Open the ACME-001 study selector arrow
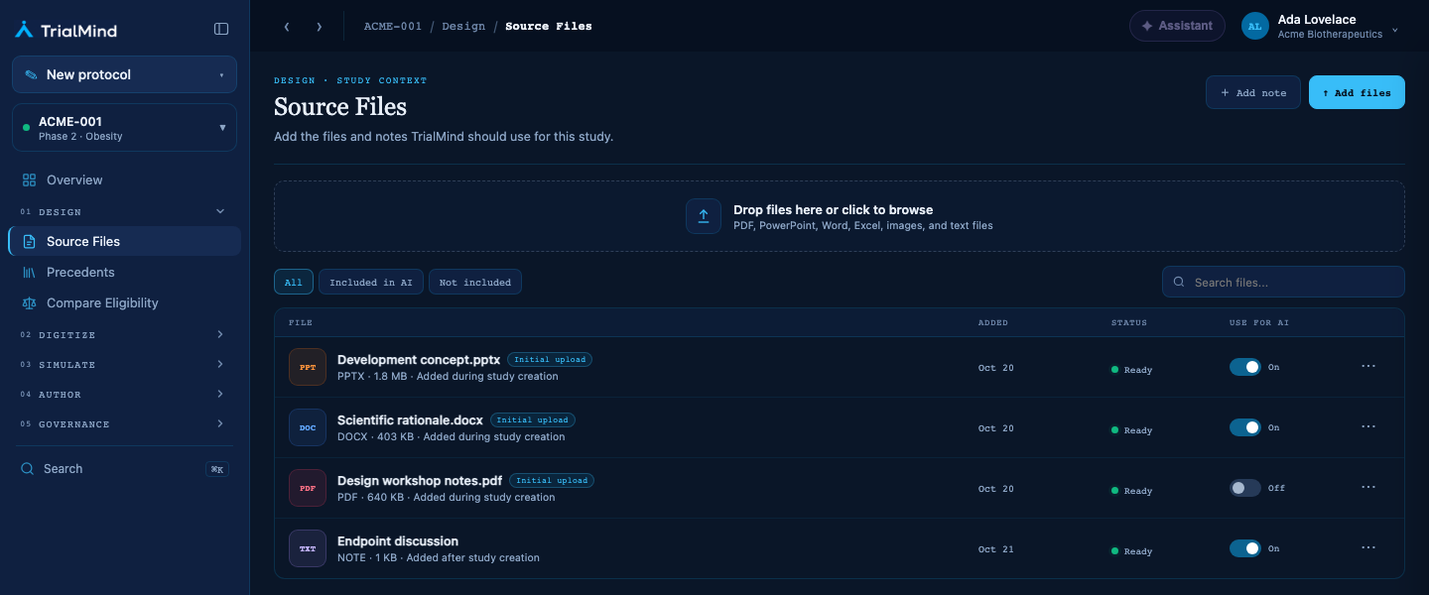Image resolution: width=1429 pixels, height=595 pixels. [222, 128]
